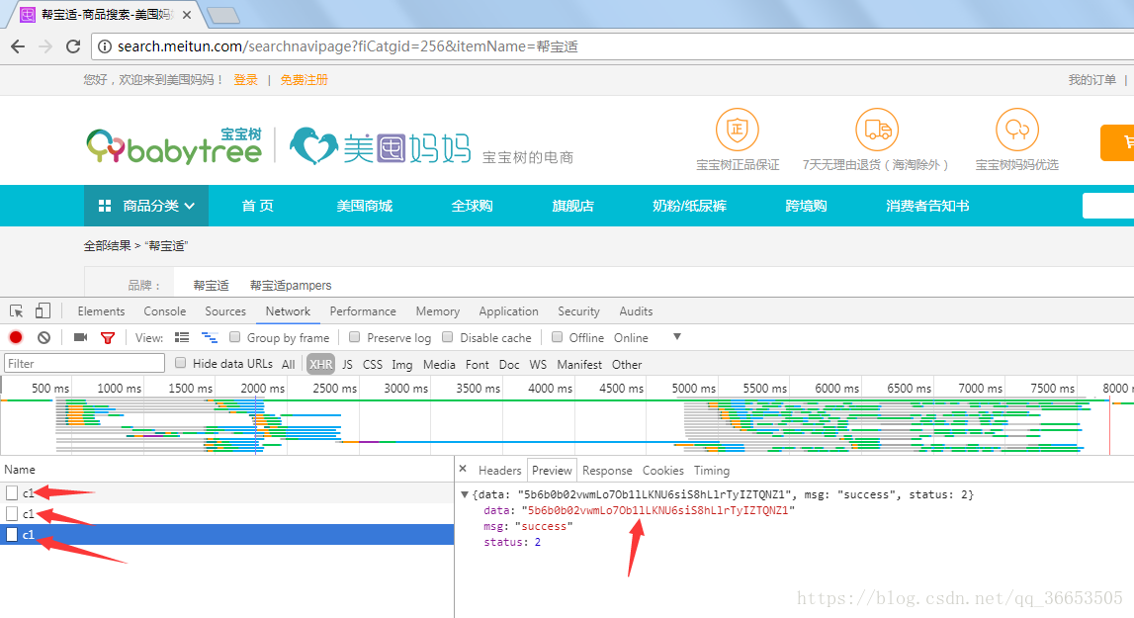Enable the Disable cache checkbox

coord(448,337)
